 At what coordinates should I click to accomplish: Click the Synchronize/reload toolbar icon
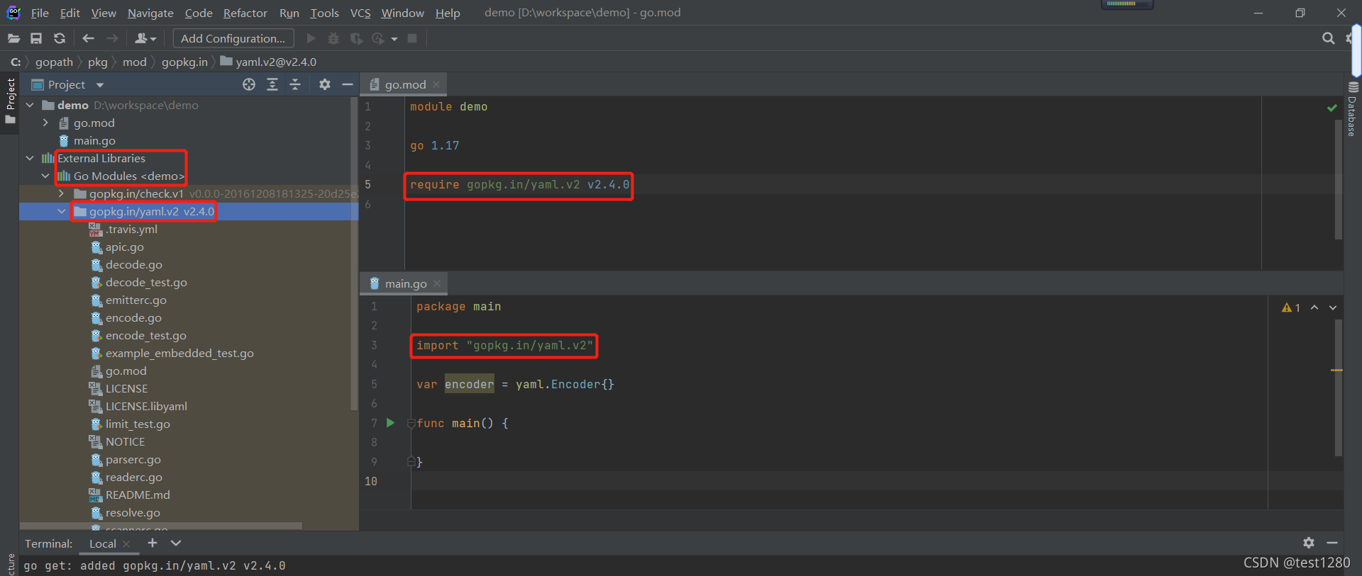click(x=60, y=38)
